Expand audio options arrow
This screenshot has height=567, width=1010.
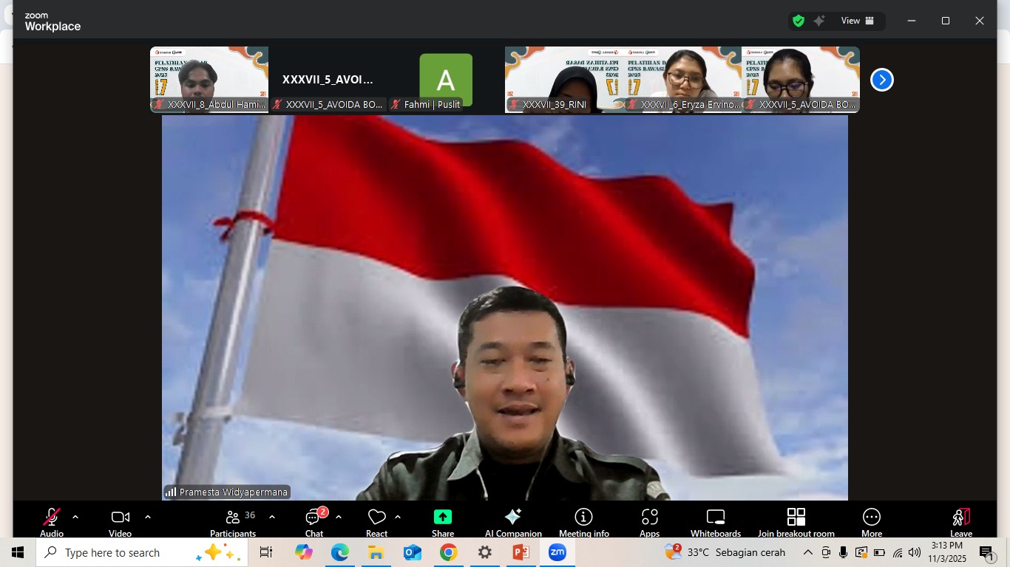(x=75, y=517)
